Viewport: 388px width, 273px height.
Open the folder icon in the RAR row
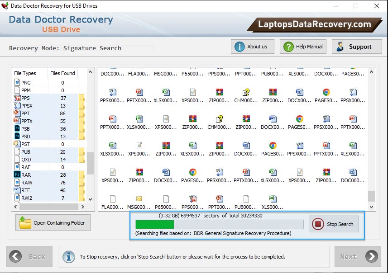point(81,174)
